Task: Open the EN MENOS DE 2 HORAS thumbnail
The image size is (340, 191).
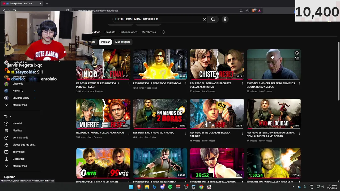Action: pos(160,114)
